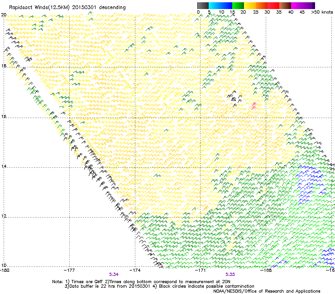The image size is (335, 294).
Task: Click latitude label '14' on left axis
Action: [4, 166]
